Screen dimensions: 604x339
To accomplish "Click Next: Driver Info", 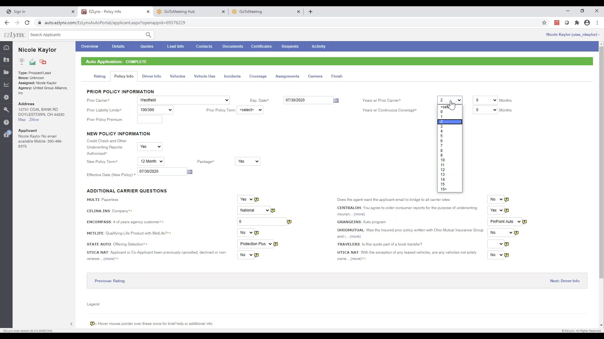I will pos(565,281).
